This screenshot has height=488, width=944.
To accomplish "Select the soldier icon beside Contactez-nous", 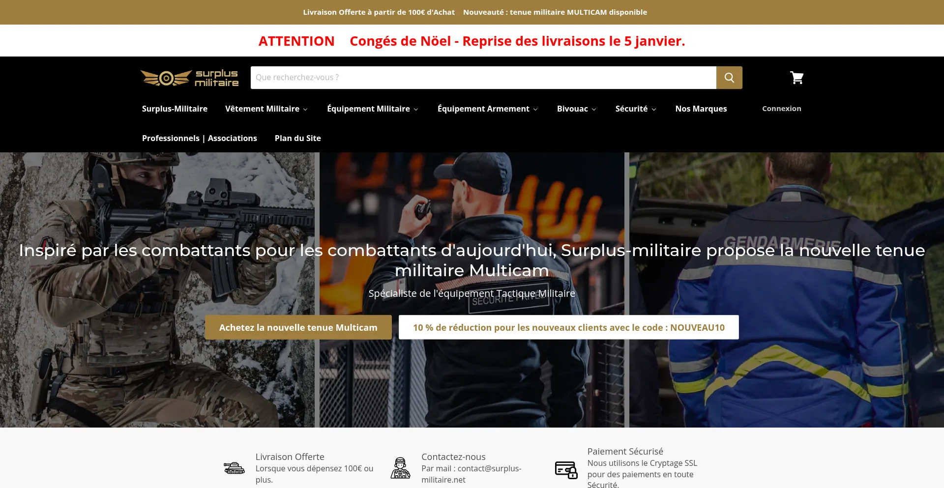I will pos(401,468).
